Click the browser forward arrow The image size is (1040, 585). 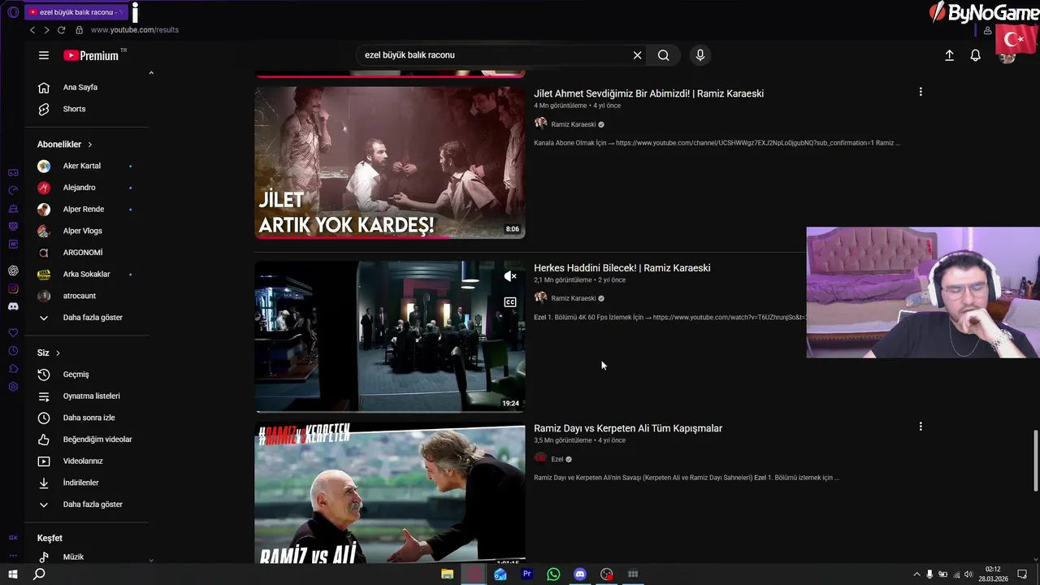[46, 30]
